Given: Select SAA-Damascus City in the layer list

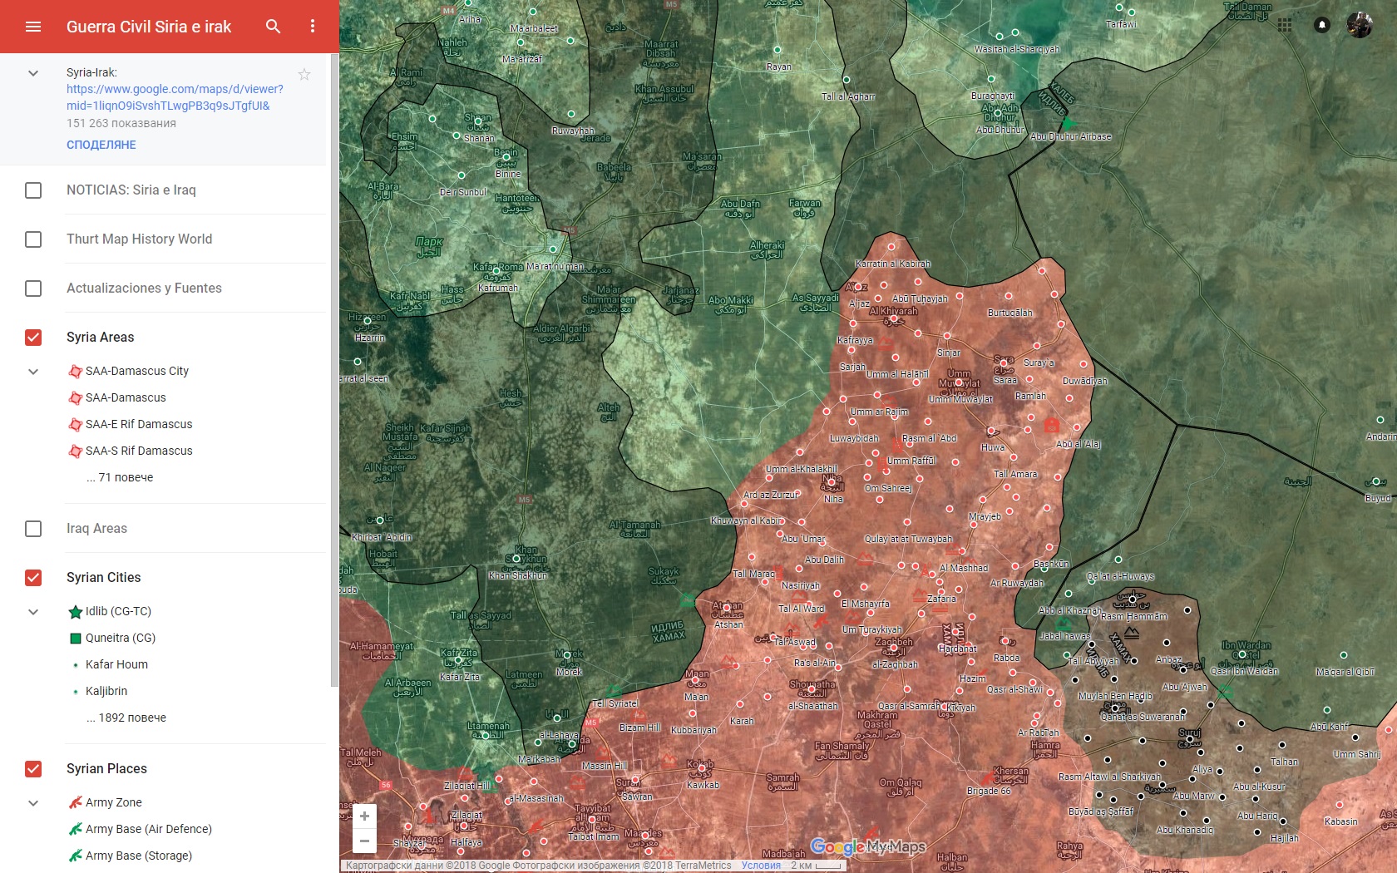Looking at the screenshot, I should click(x=136, y=371).
